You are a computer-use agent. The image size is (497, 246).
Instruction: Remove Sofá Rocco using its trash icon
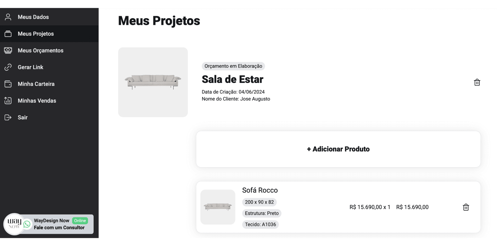click(466, 207)
